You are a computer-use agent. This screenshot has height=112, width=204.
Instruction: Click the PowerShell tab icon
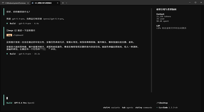pos(33,3)
